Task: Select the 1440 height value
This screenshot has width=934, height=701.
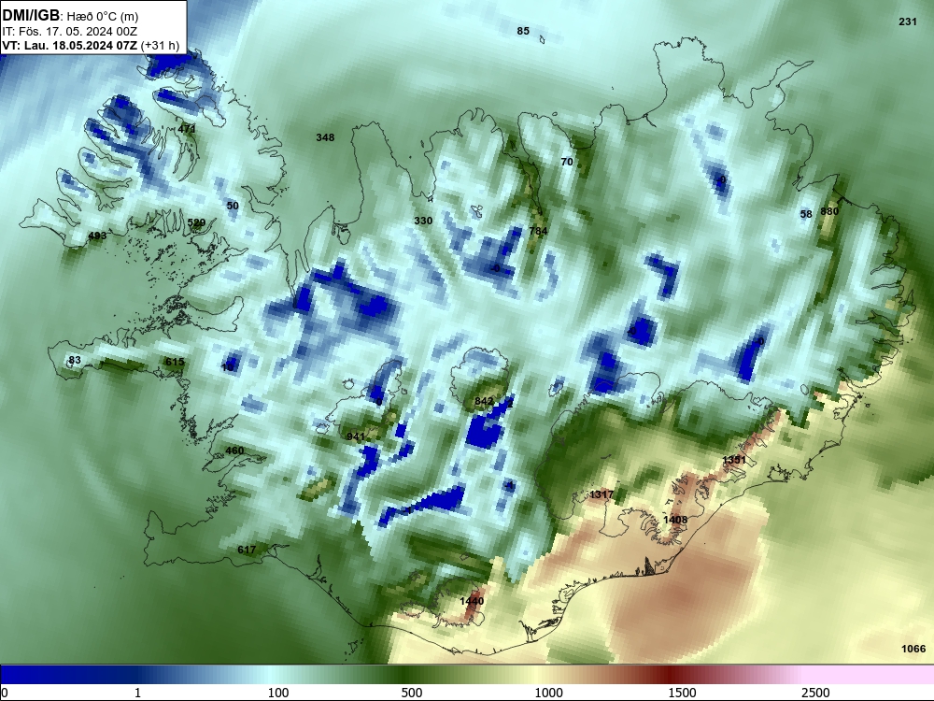Action: tap(472, 601)
